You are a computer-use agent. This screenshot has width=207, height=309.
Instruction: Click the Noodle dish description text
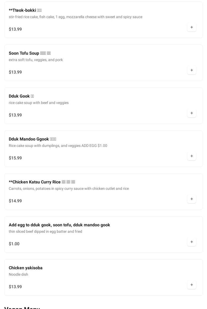(18, 274)
